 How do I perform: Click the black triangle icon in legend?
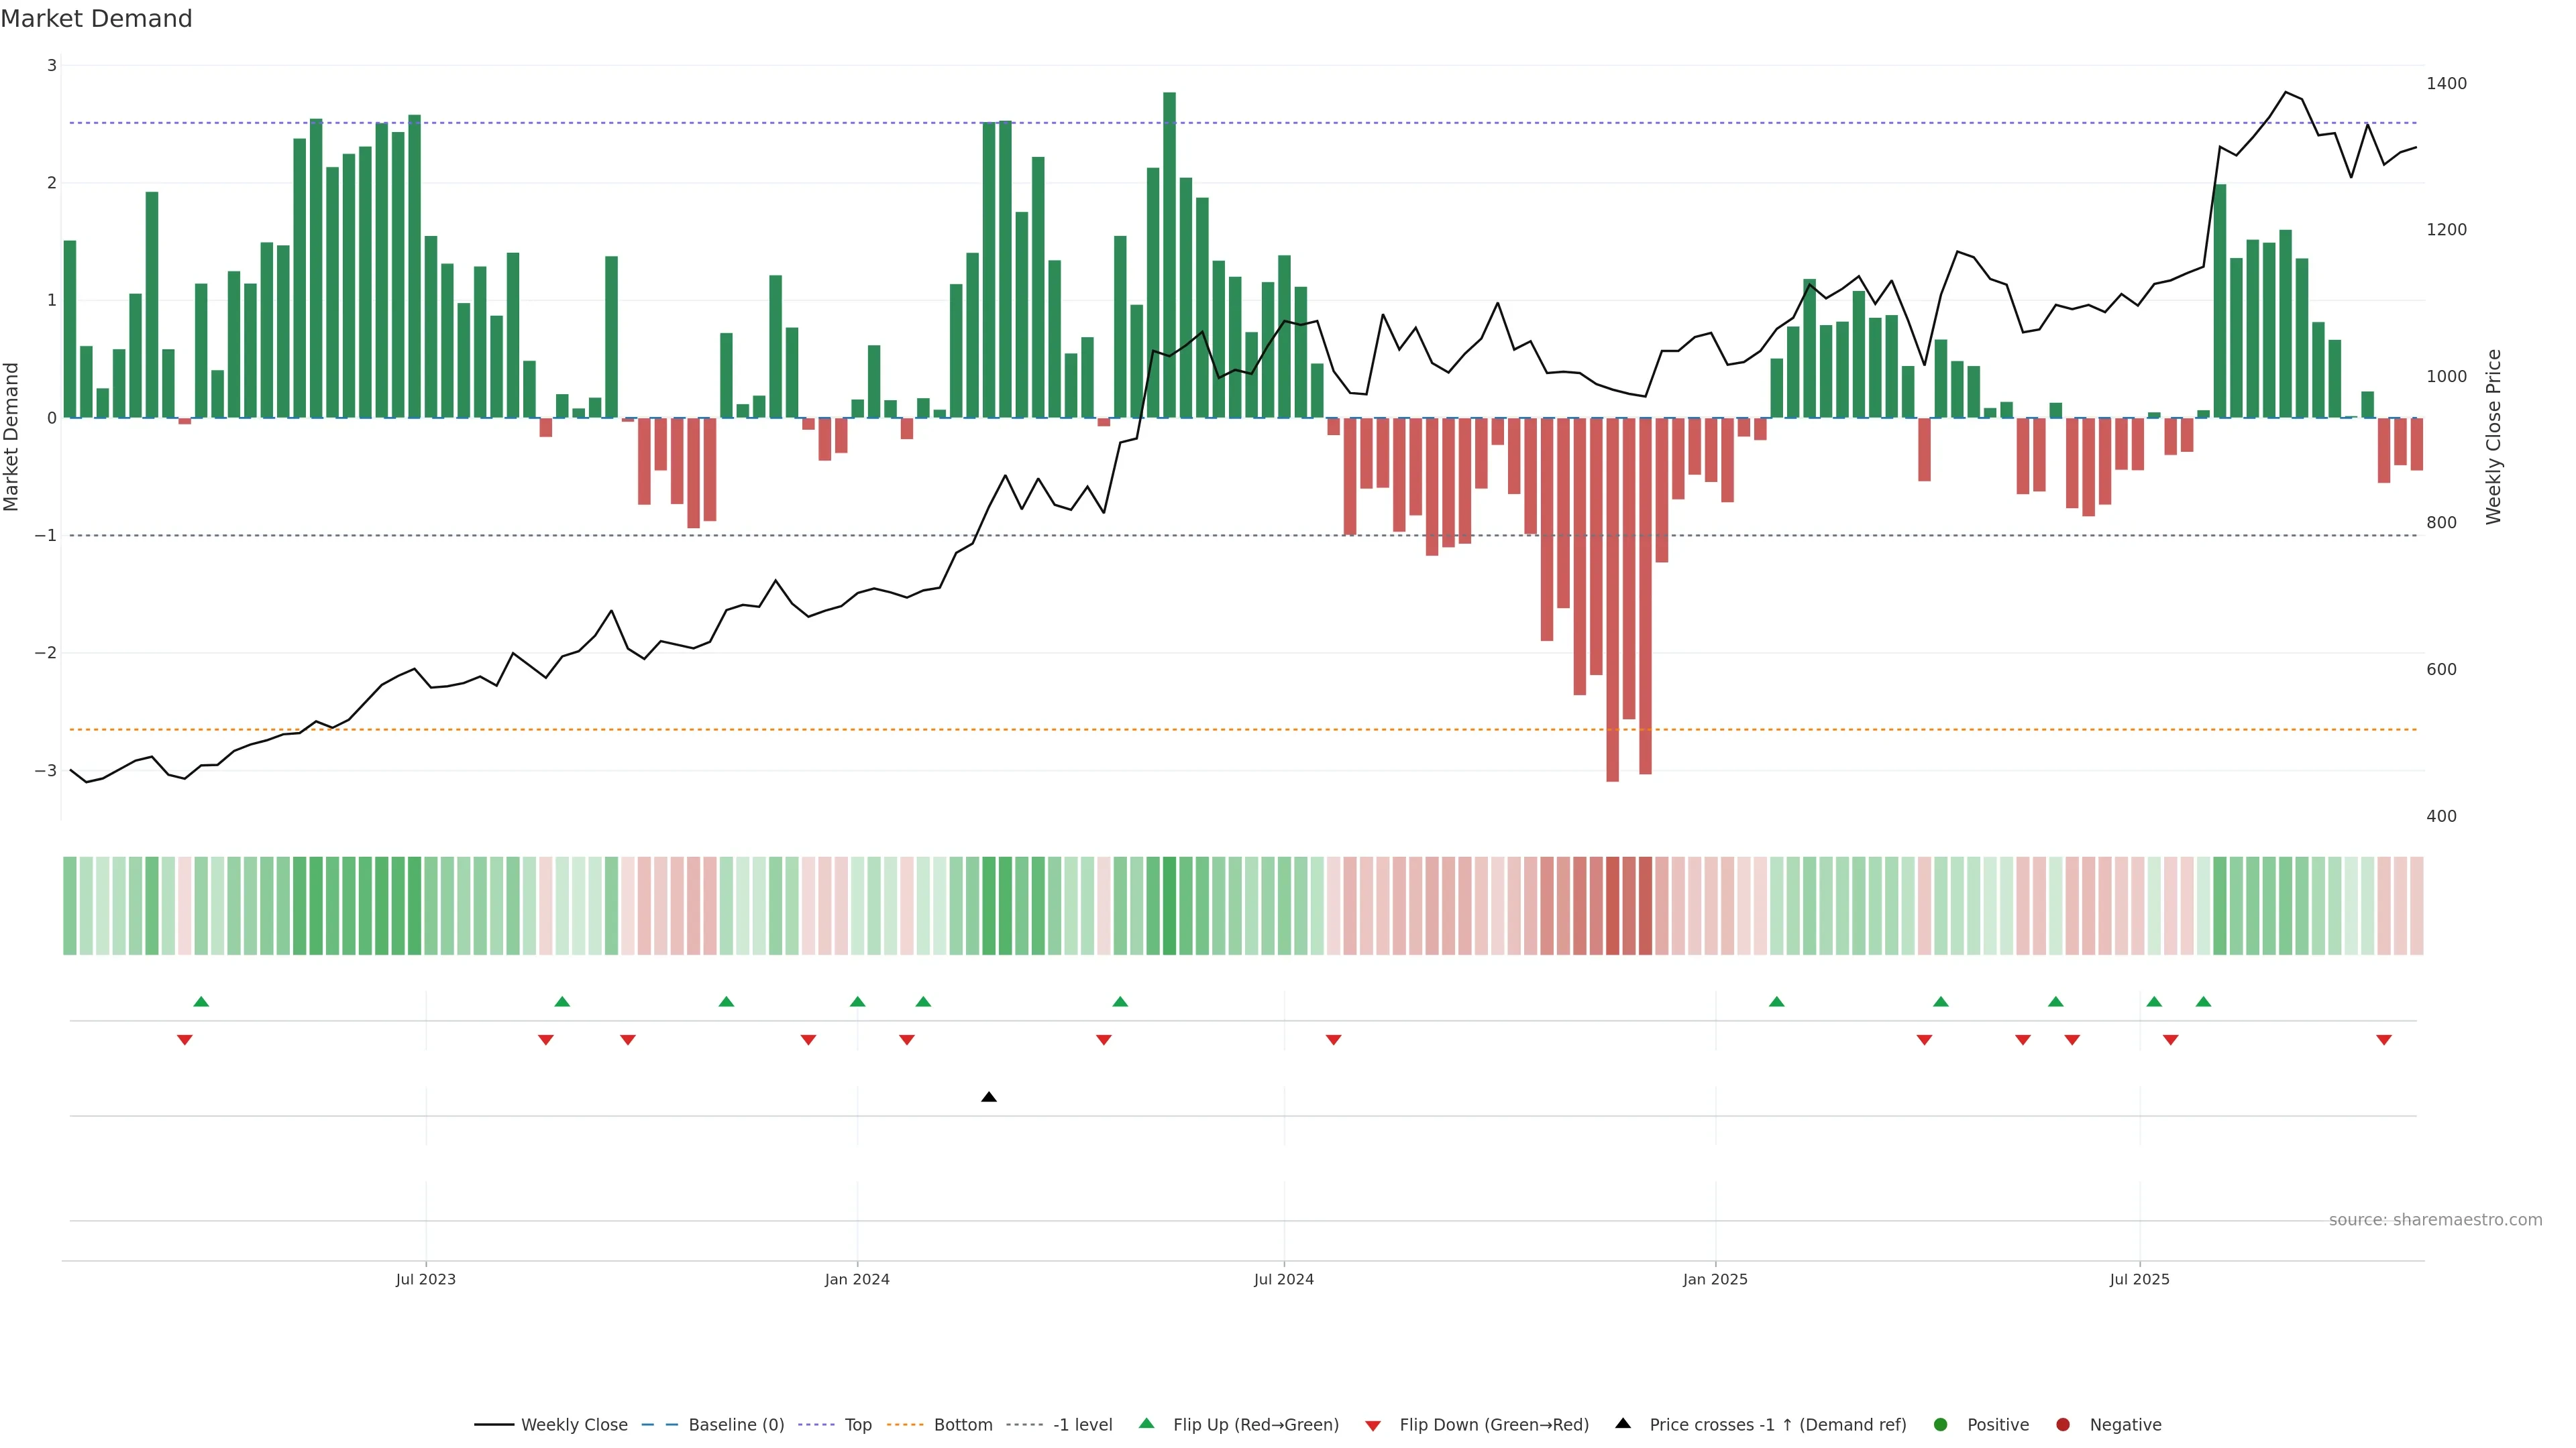[1623, 1423]
